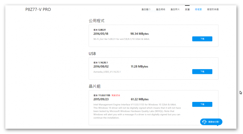Click the headset help chat icon

coord(204,122)
